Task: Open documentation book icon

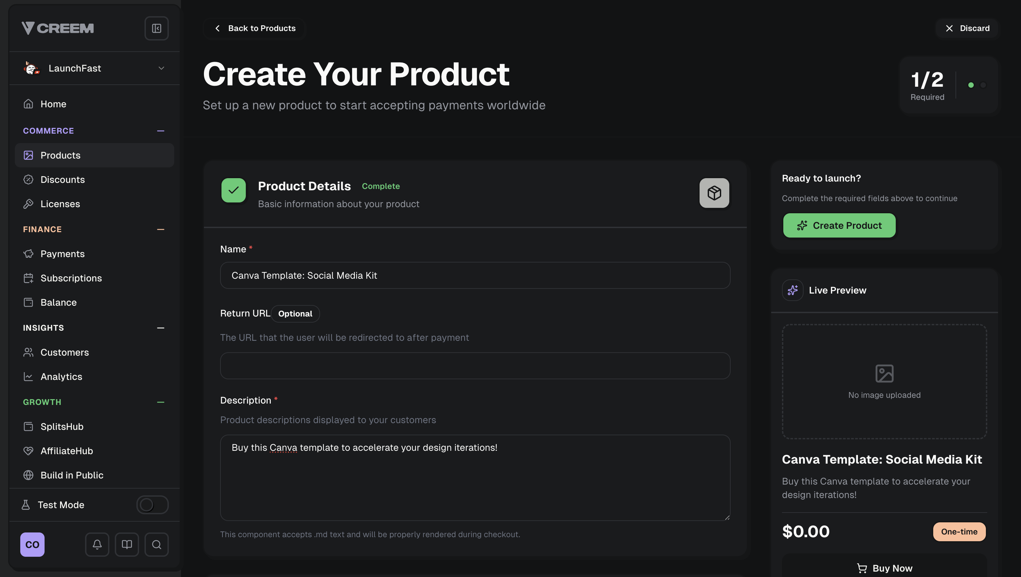Action: 127,545
